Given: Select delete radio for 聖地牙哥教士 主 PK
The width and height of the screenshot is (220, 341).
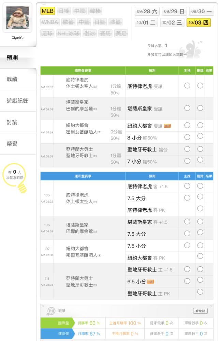Looking at the screenshot, I should point(200,292).
